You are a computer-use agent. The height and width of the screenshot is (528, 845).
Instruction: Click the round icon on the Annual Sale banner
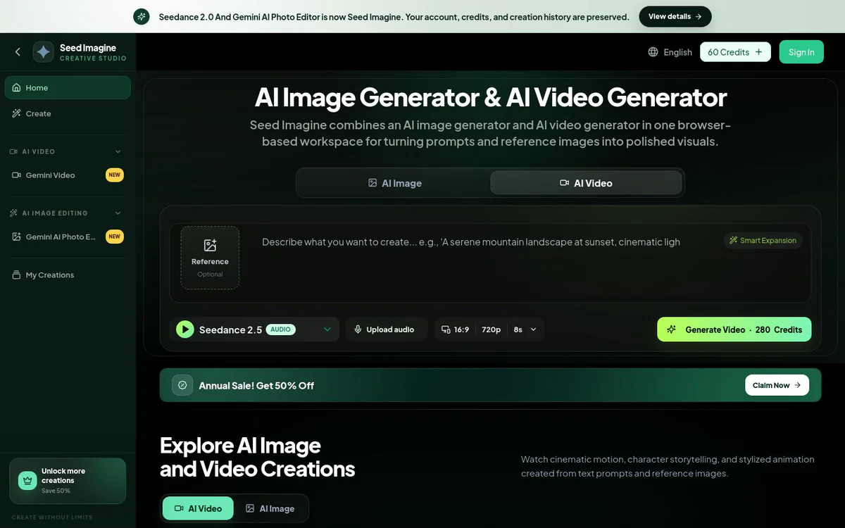[x=183, y=385]
